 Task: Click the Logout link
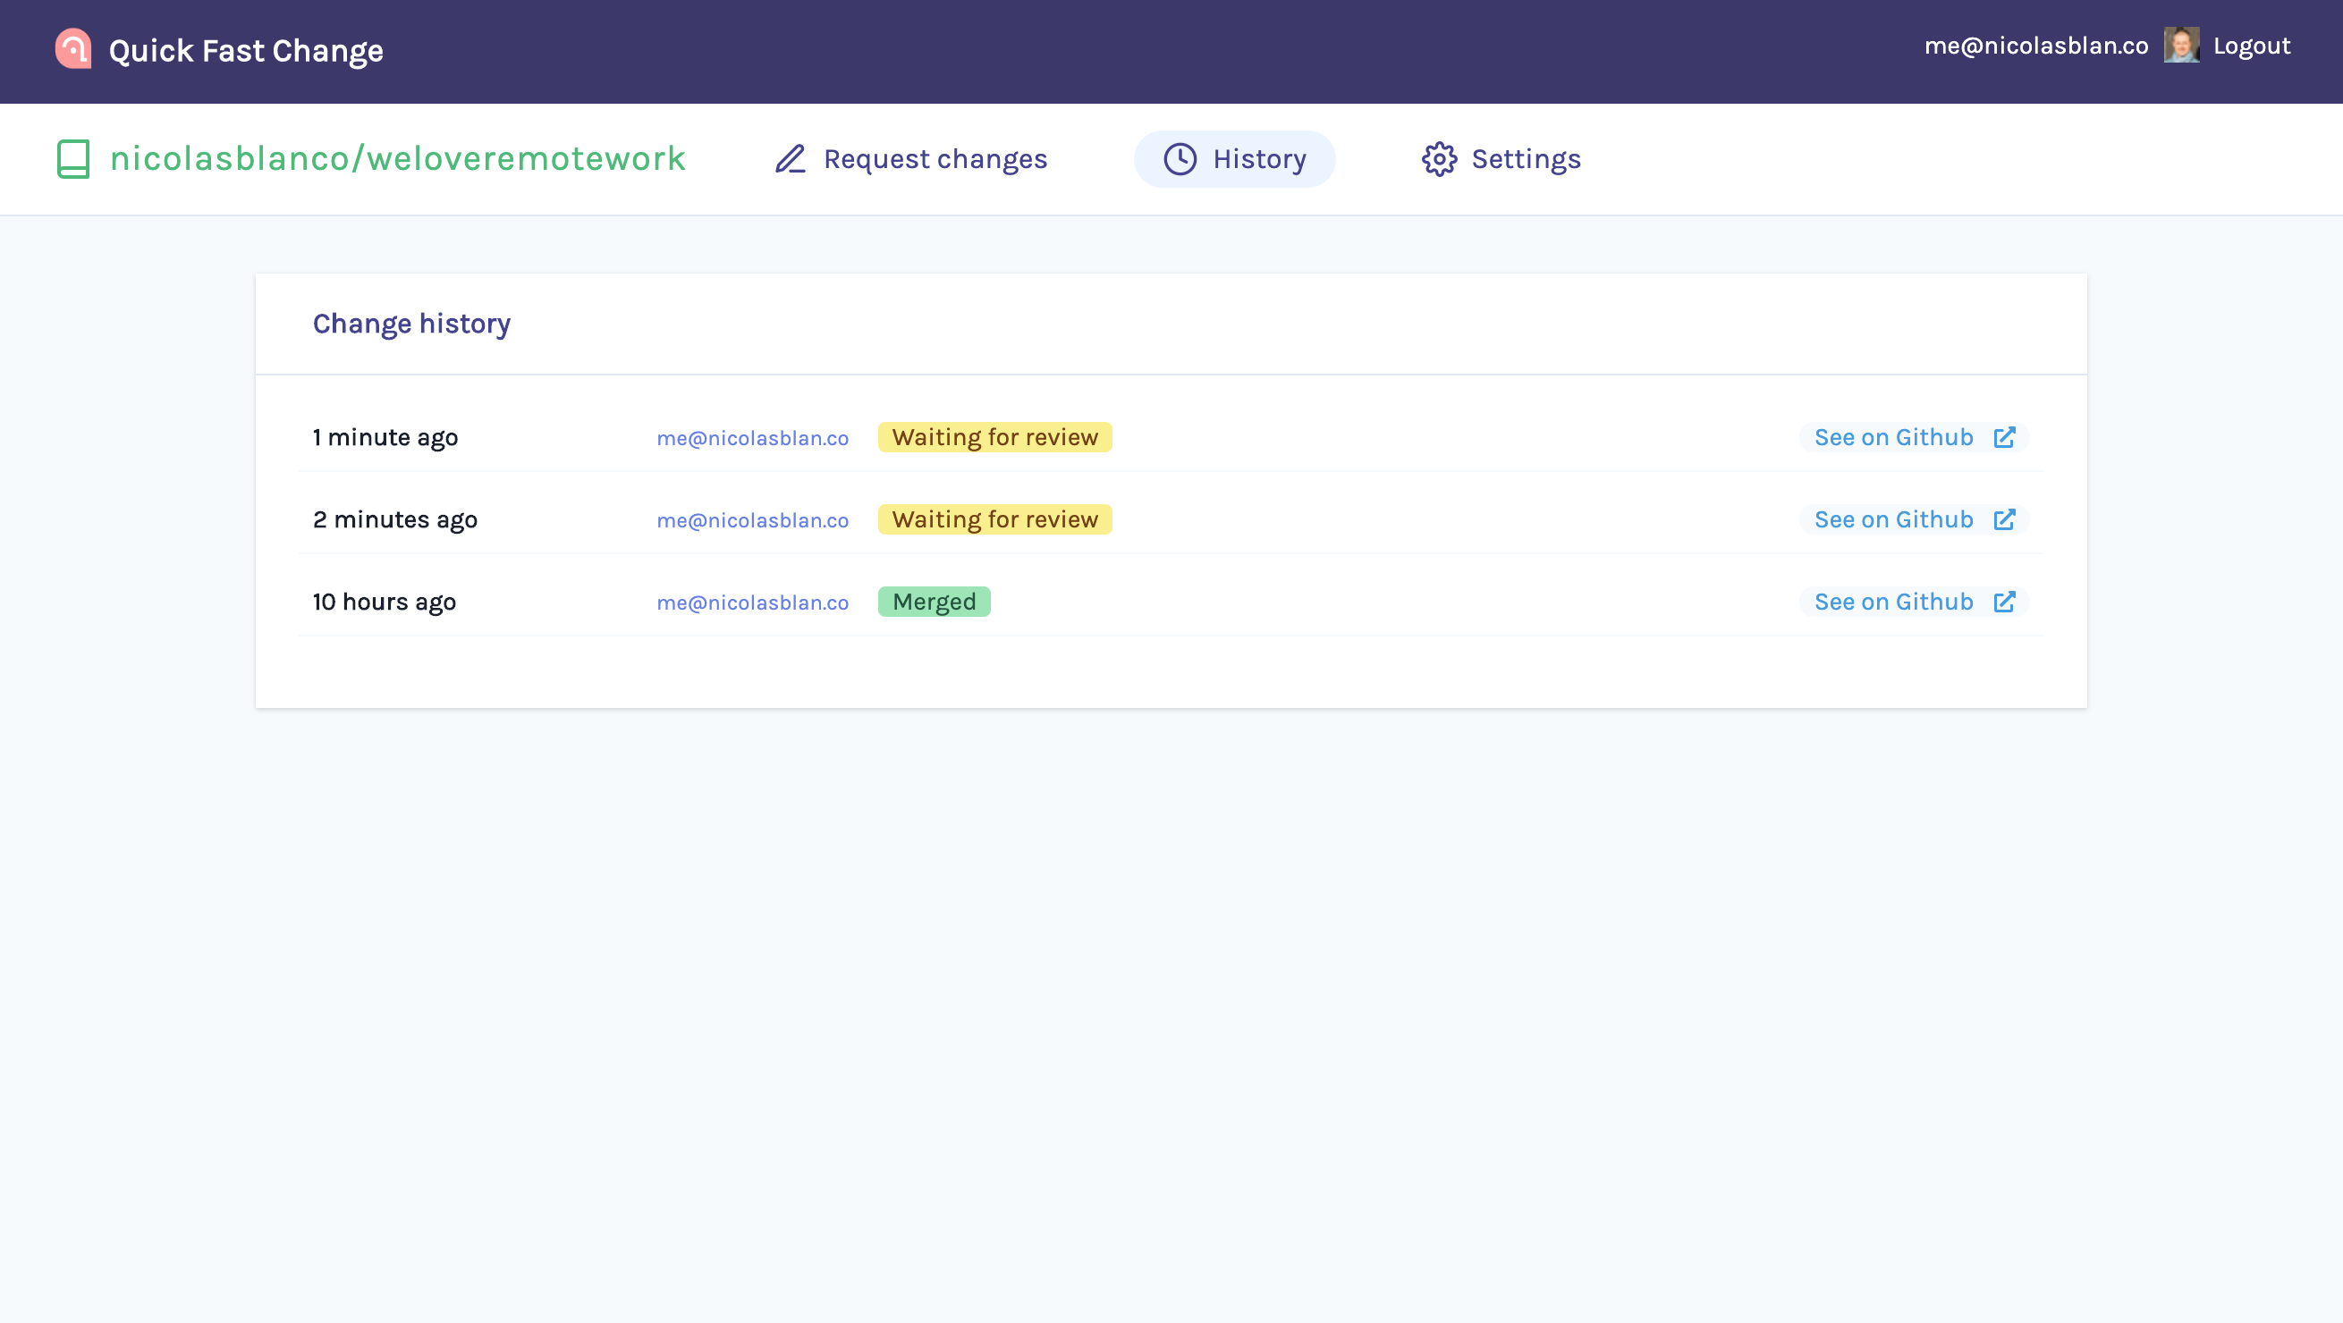(2251, 46)
